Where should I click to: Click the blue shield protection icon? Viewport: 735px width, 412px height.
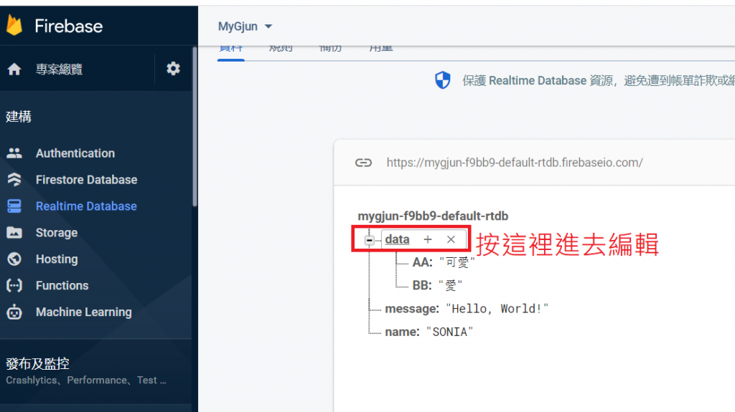[442, 80]
